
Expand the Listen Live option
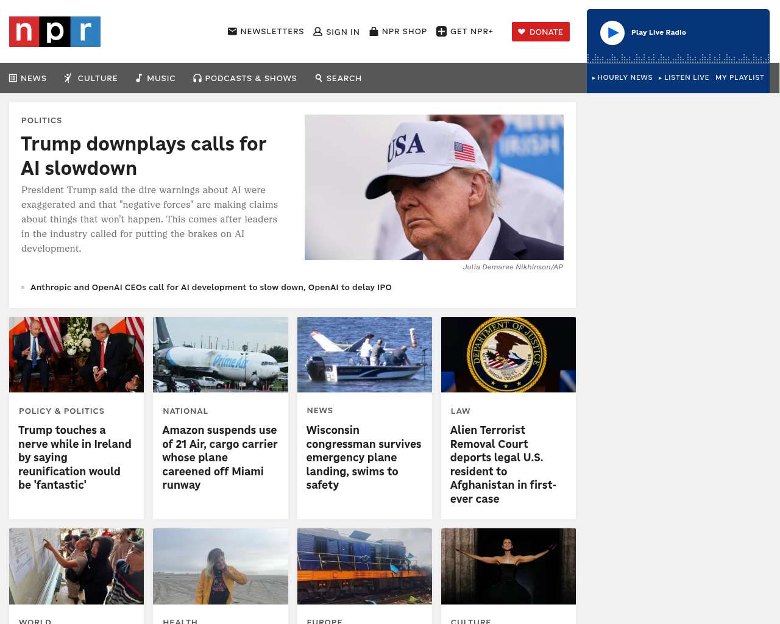tap(684, 77)
